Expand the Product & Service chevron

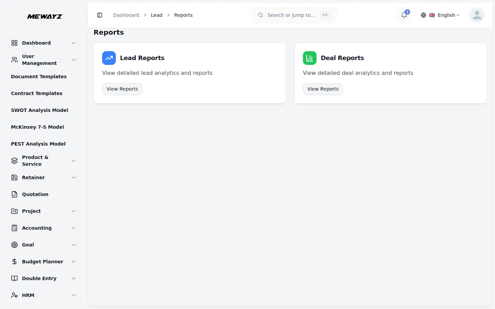click(74, 161)
